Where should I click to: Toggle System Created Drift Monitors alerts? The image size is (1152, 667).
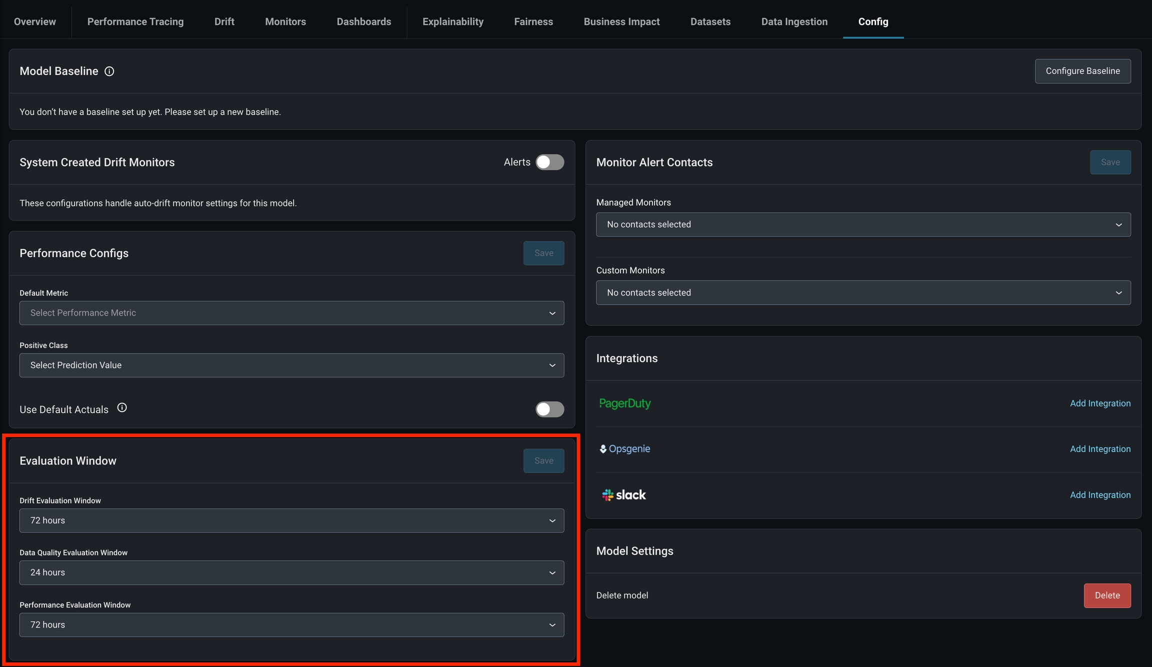click(549, 162)
